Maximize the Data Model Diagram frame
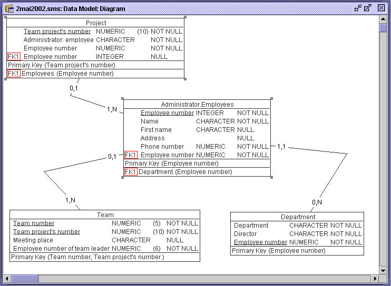This screenshot has width=391, height=286. pos(368,8)
